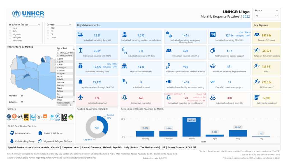Click the legal assistance scales icon
The width and height of the screenshot is (287, 165).
pyautogui.click(x=213, y=66)
